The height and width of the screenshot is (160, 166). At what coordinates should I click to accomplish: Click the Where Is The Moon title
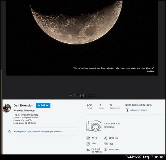(24, 111)
